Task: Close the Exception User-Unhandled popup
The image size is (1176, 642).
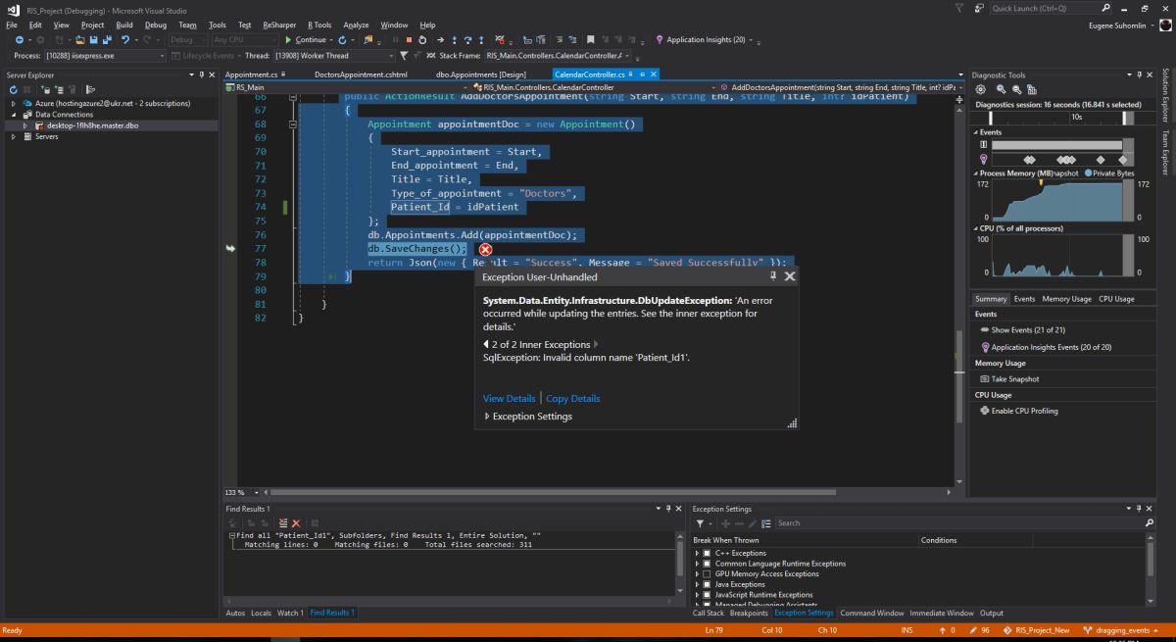Action: (790, 276)
